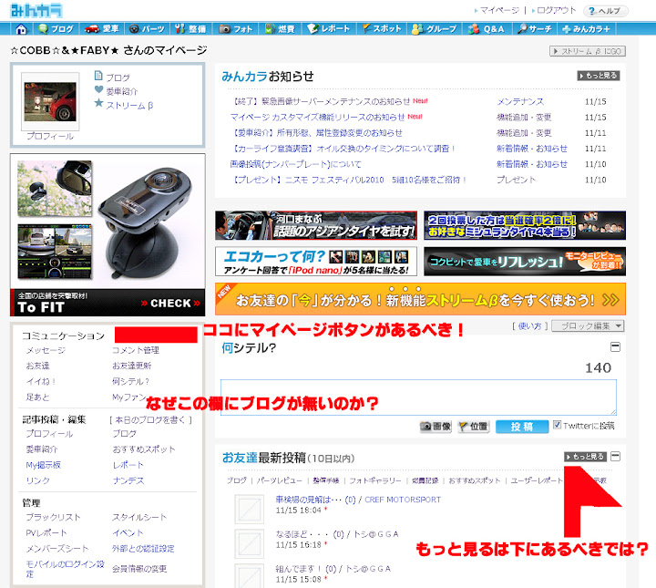Open モバイルのログイン設定 in sidebar
This screenshot has height=588, width=656.
point(66,569)
